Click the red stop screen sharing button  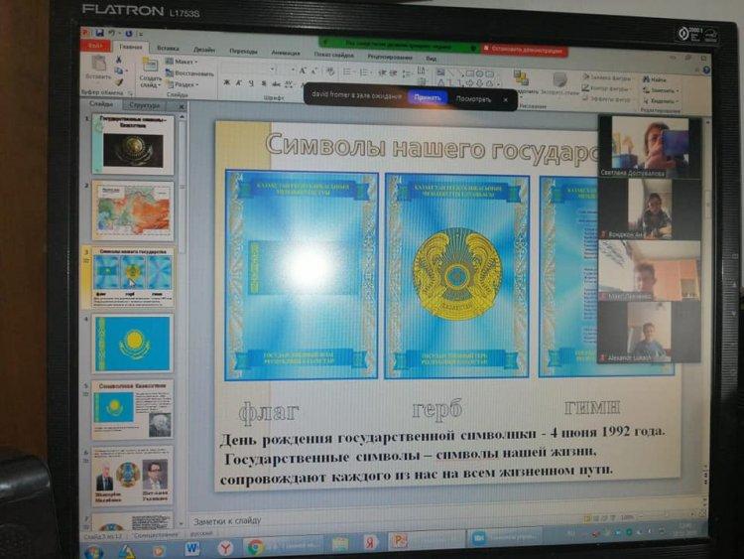(525, 50)
